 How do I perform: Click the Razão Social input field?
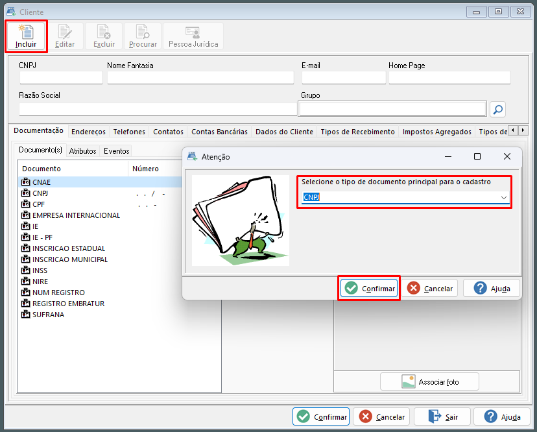pyautogui.click(x=158, y=109)
